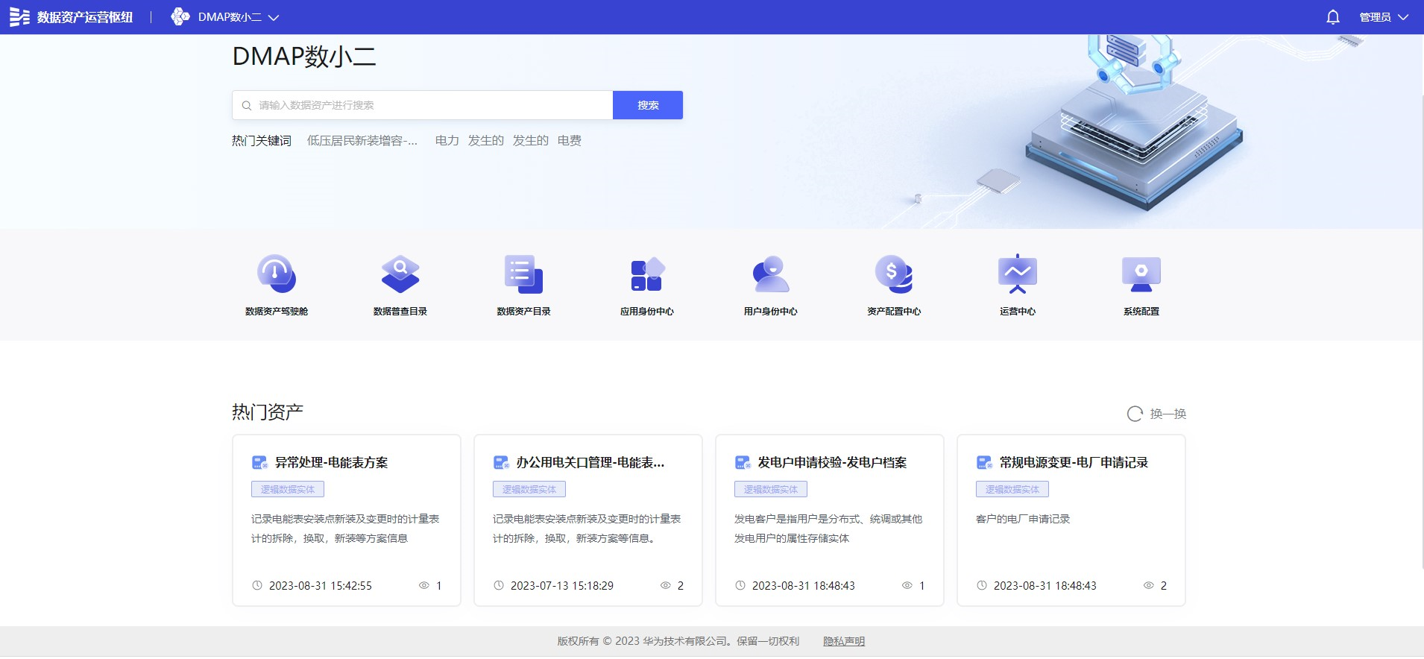
Task: Click the 数据资产运营枢纽 title text
Action: point(85,17)
